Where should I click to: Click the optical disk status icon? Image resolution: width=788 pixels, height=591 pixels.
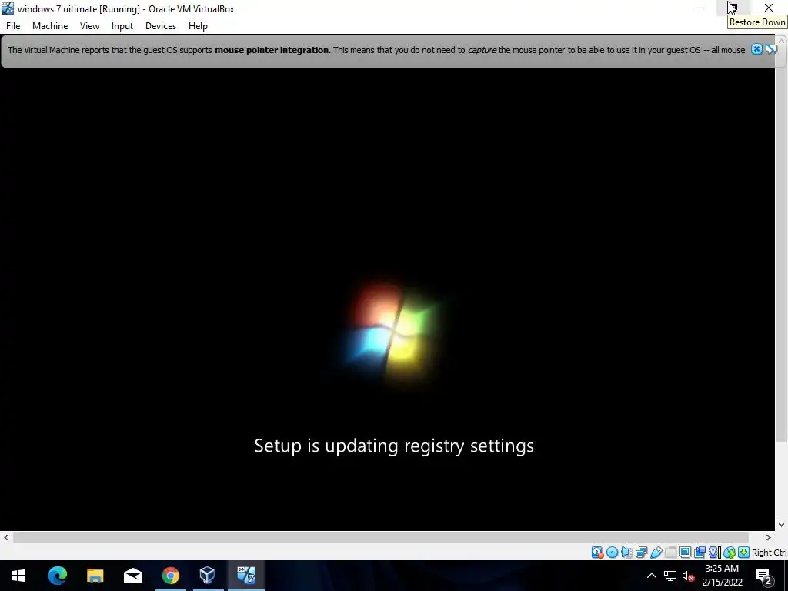[x=612, y=553]
